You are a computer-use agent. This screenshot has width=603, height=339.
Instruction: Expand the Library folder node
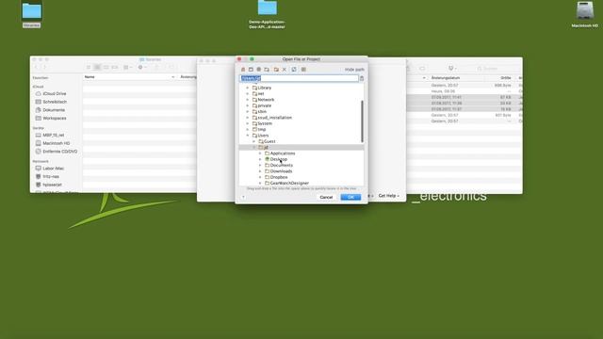pos(248,88)
